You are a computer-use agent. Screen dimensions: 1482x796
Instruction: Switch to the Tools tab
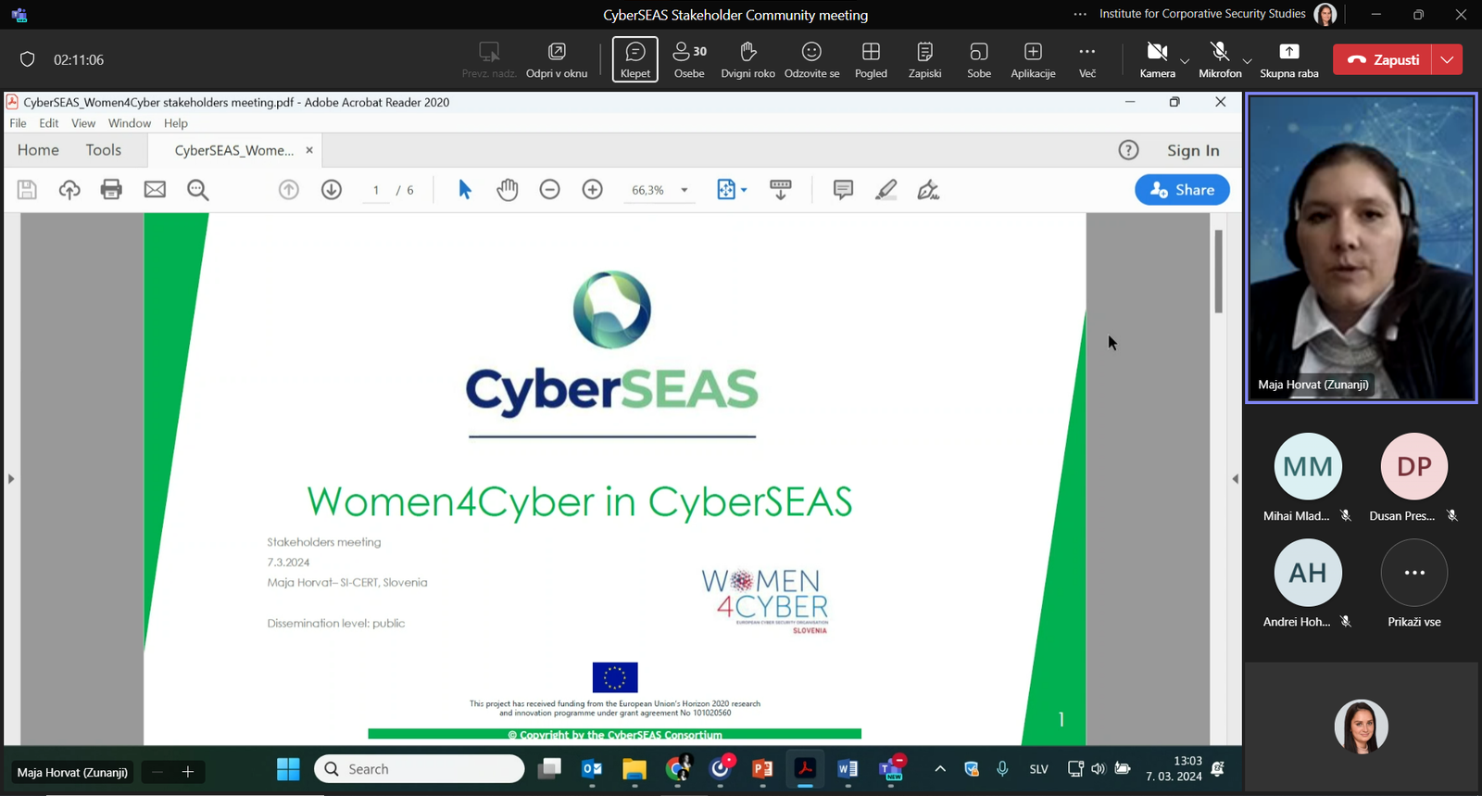coord(104,150)
